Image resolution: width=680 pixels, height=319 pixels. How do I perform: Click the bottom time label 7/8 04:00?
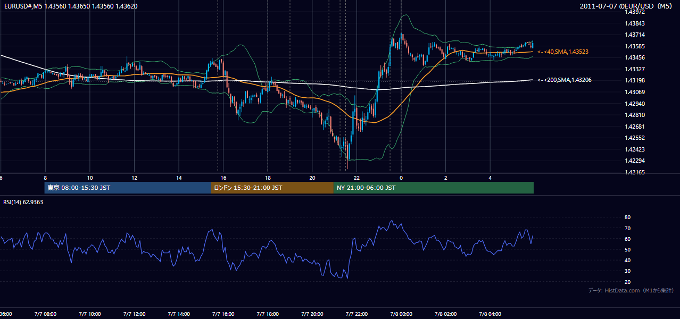[490, 314]
